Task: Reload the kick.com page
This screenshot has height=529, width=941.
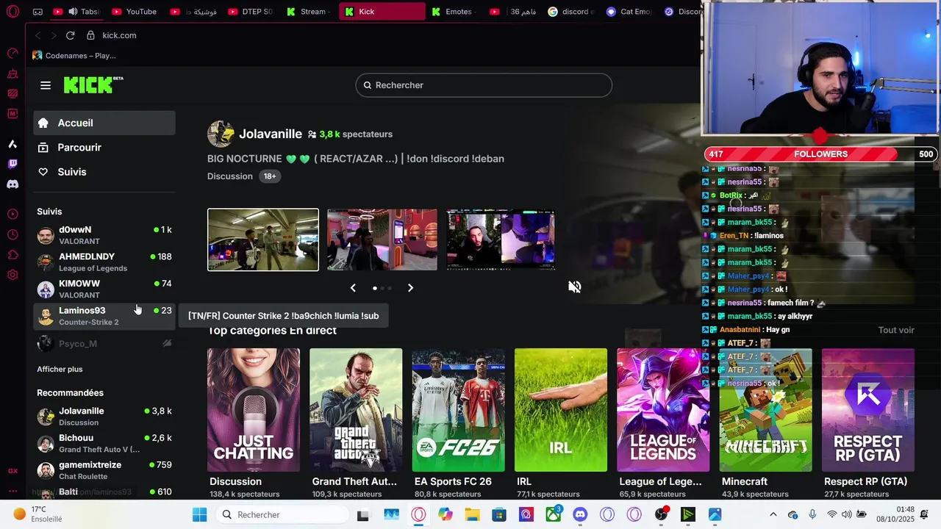Action: (70, 35)
